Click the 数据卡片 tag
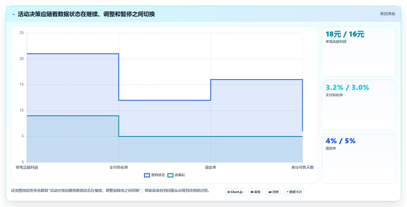 tap(294, 192)
